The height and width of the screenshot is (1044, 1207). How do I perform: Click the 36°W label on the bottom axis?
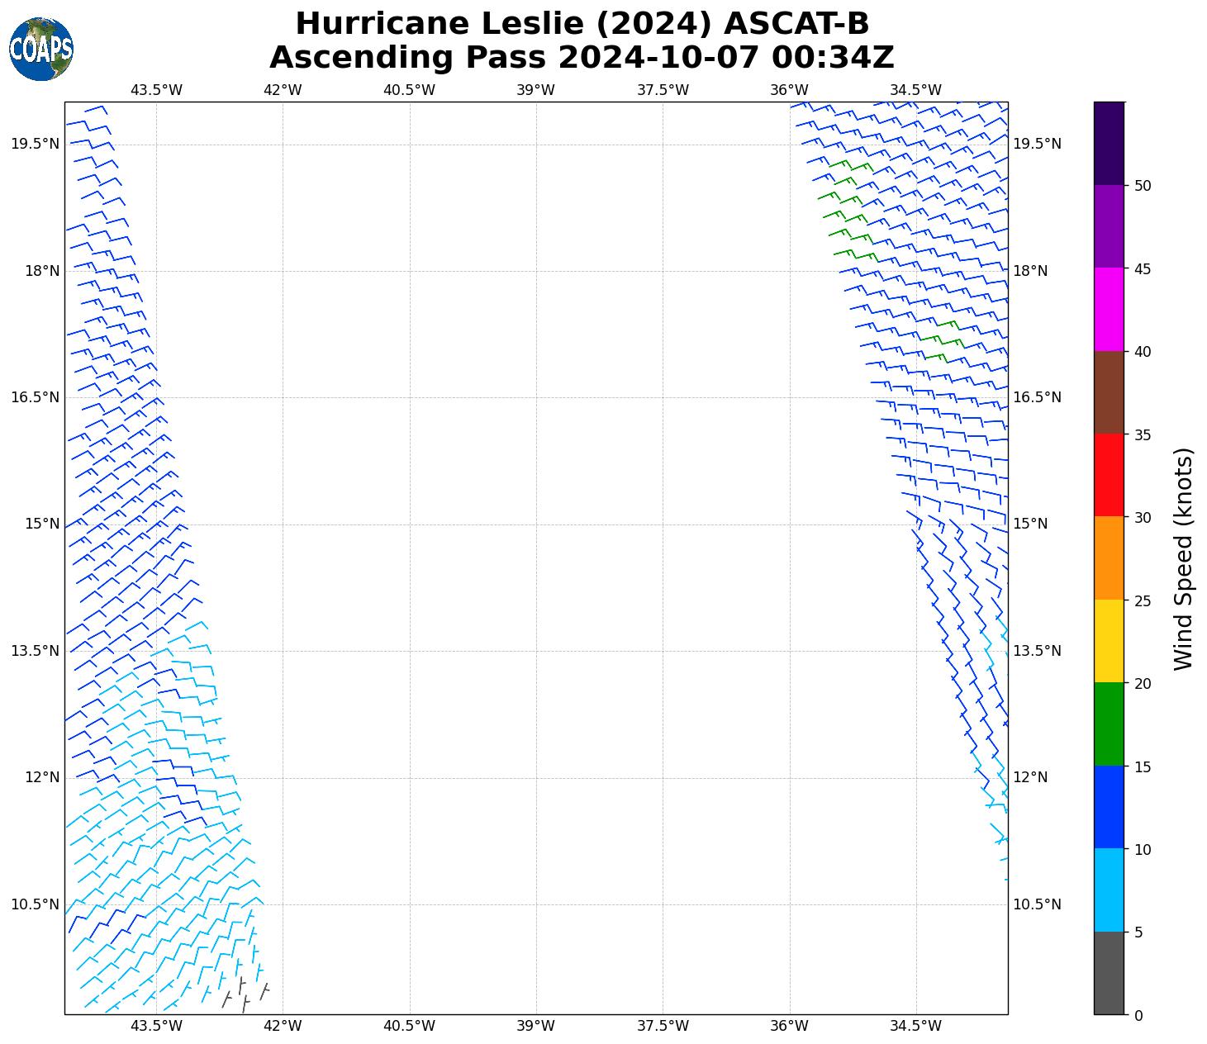tap(789, 1026)
